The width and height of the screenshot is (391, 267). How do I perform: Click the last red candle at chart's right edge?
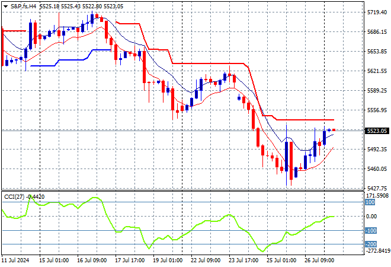point(334,129)
